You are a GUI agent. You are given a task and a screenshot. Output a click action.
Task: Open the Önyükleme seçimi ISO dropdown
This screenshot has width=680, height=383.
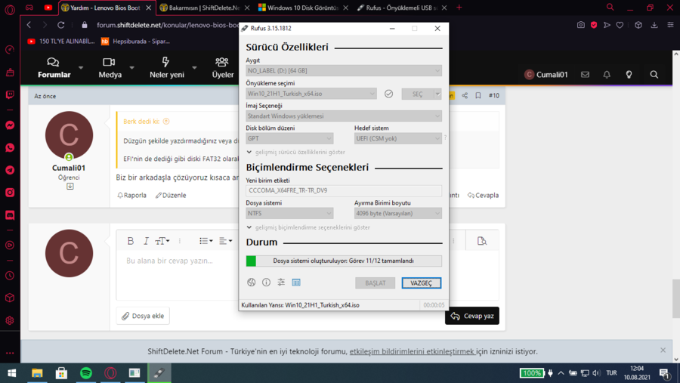click(x=311, y=94)
